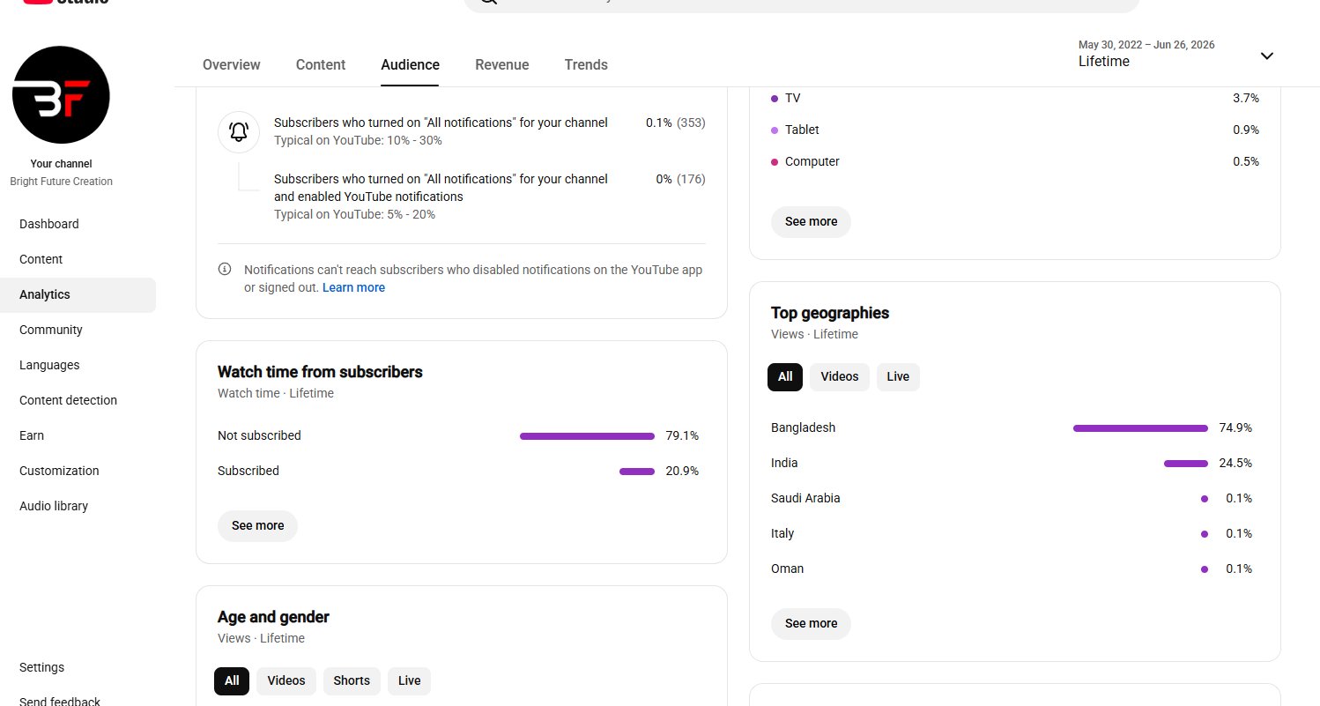The image size is (1320, 706).
Task: Click the purple dot next to TV
Action: coord(775,99)
